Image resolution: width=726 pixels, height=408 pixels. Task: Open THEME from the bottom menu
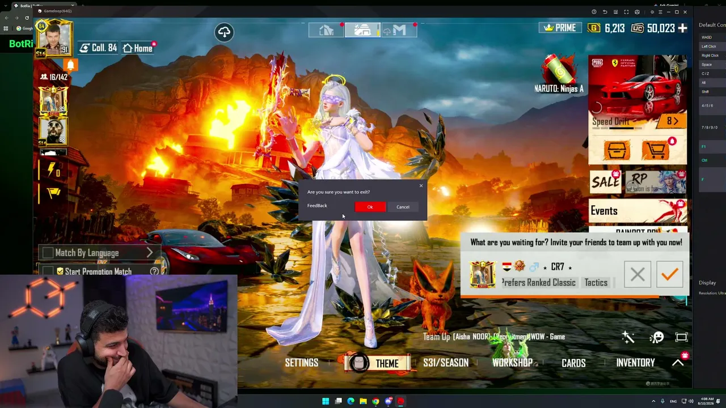(x=379, y=363)
